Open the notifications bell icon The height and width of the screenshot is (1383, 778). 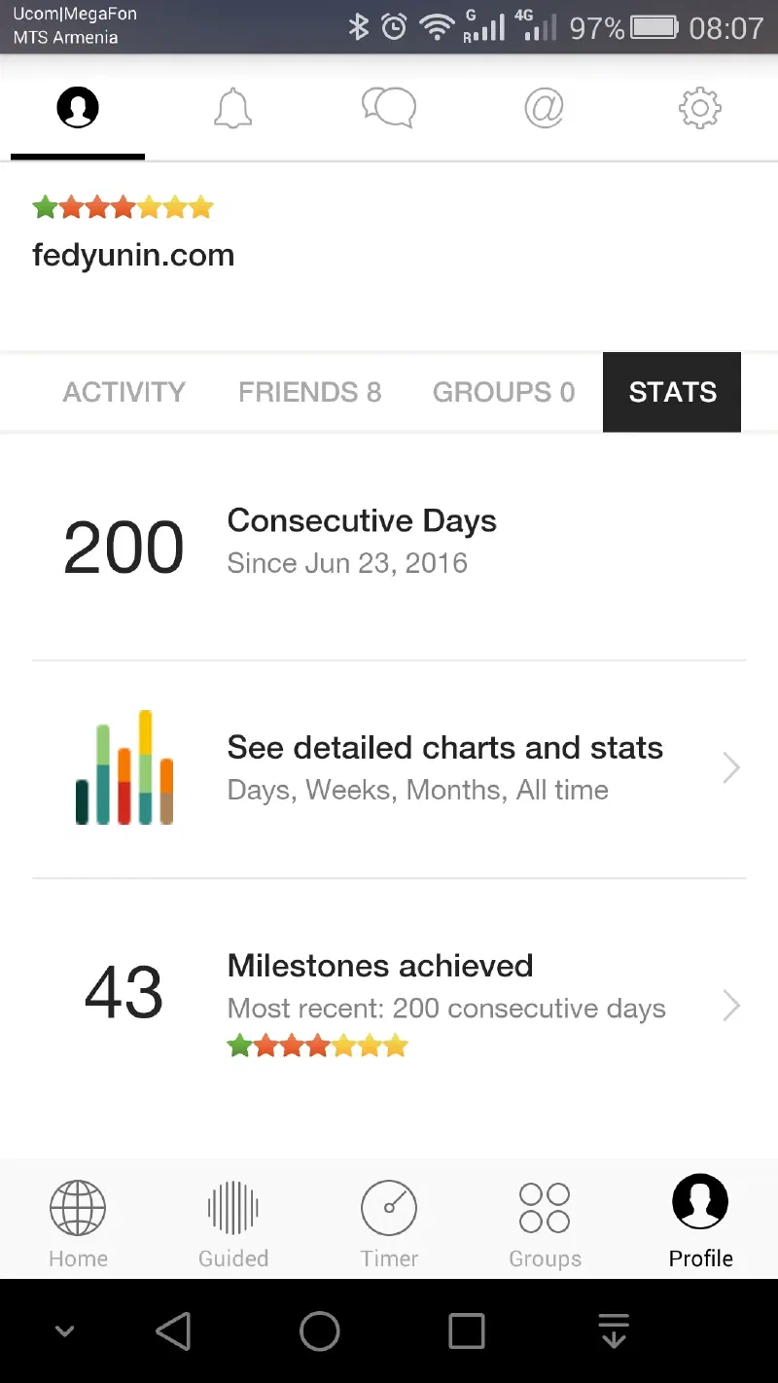click(x=232, y=108)
